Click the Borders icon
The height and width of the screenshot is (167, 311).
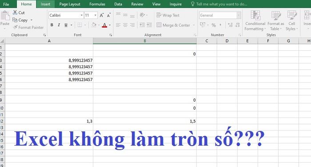tap(80, 25)
